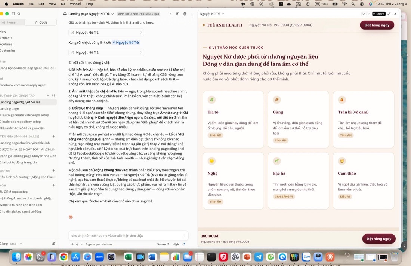Open Routines in the sidebar
Image resolution: width=411 pixels, height=266 pixels.
point(6,44)
